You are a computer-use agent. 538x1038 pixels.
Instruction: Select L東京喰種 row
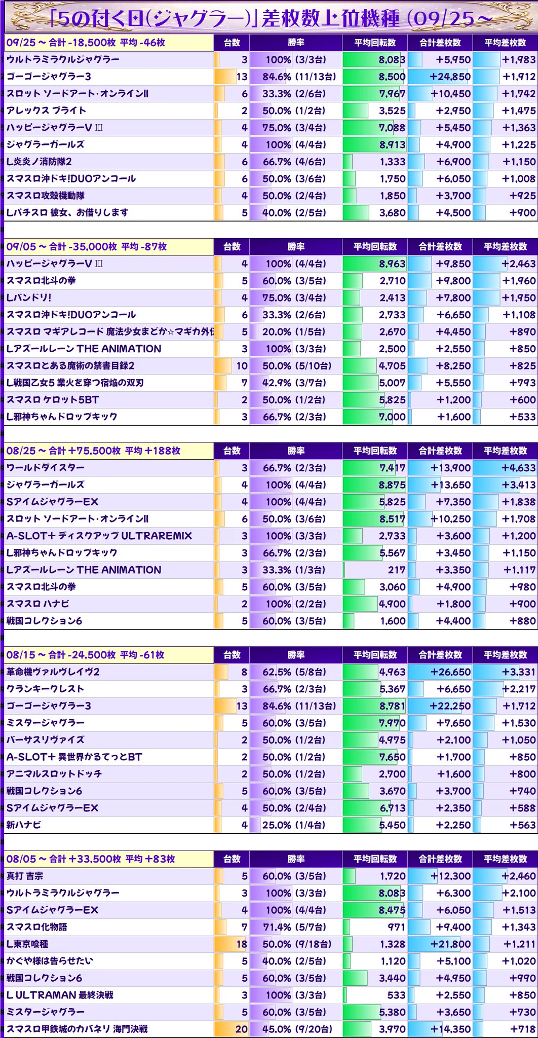point(271,945)
